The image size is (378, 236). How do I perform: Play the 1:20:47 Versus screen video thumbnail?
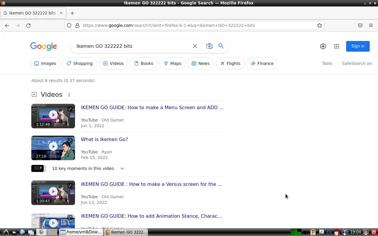(x=53, y=193)
